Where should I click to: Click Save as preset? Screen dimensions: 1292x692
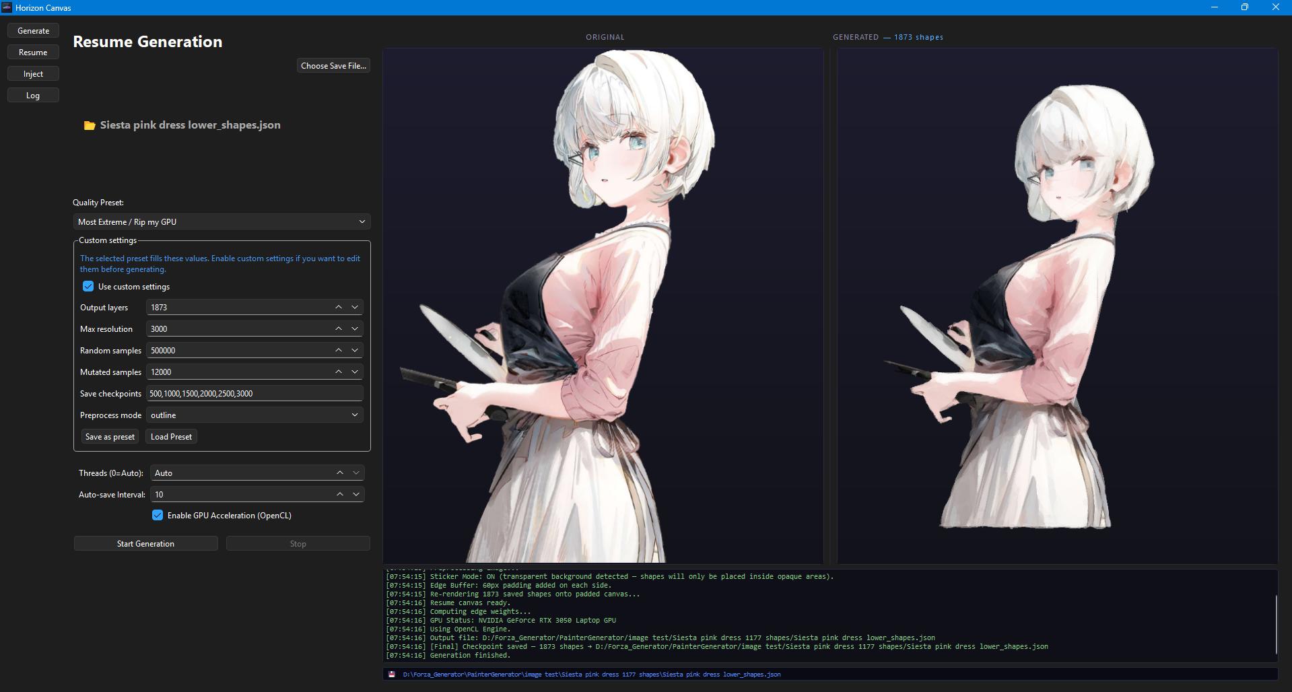point(110,437)
